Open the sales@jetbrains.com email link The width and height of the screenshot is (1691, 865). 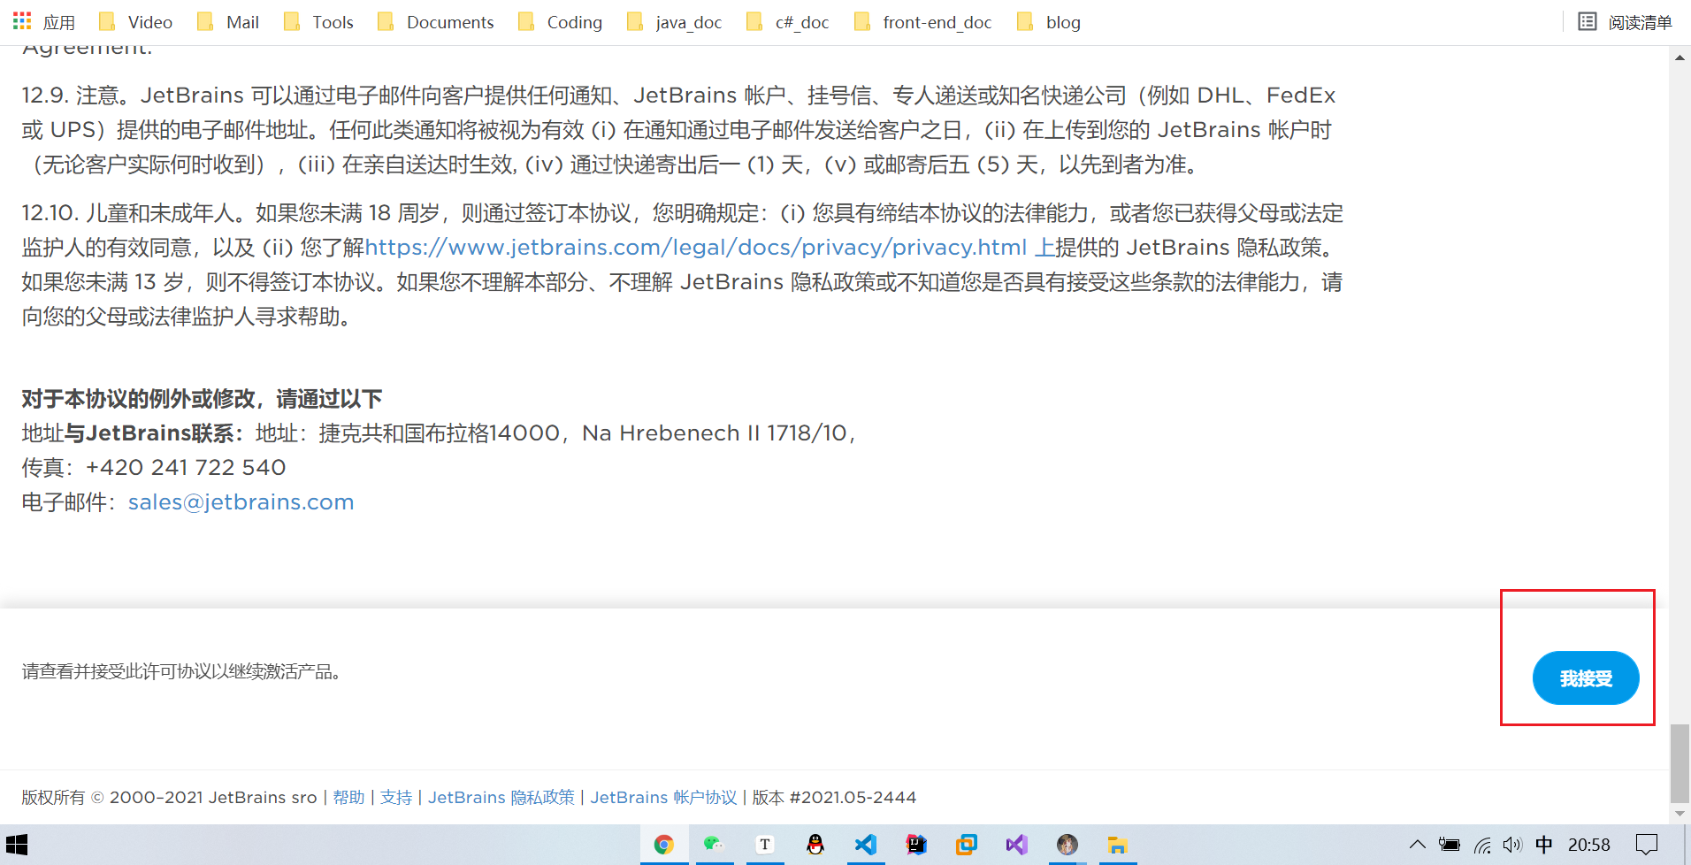(241, 501)
